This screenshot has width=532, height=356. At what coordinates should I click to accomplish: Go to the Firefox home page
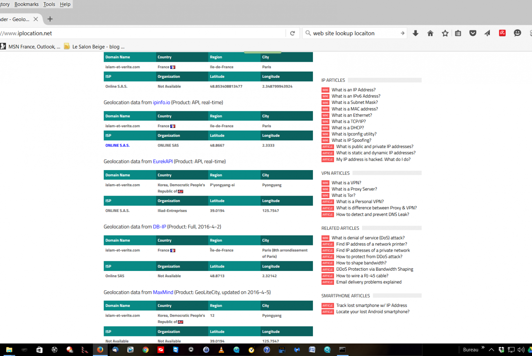[430, 33]
